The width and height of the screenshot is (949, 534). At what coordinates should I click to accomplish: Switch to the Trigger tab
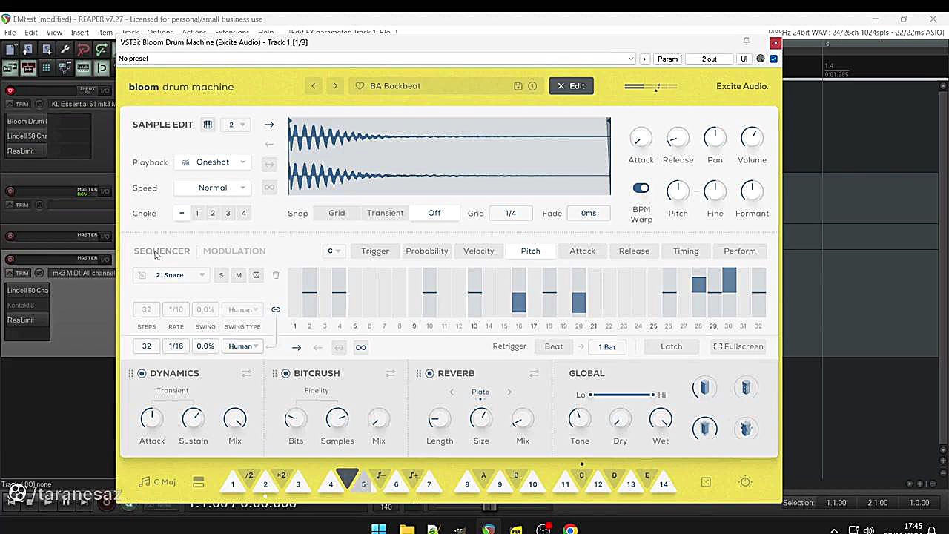[375, 251]
